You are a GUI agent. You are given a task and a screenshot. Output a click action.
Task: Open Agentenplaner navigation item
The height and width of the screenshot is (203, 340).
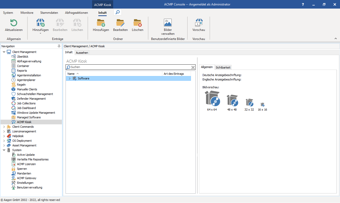pyautogui.click(x=26, y=80)
